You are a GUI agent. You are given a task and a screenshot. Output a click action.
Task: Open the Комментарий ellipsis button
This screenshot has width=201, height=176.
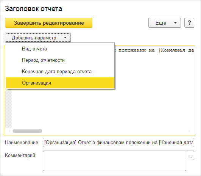[x=190, y=156]
